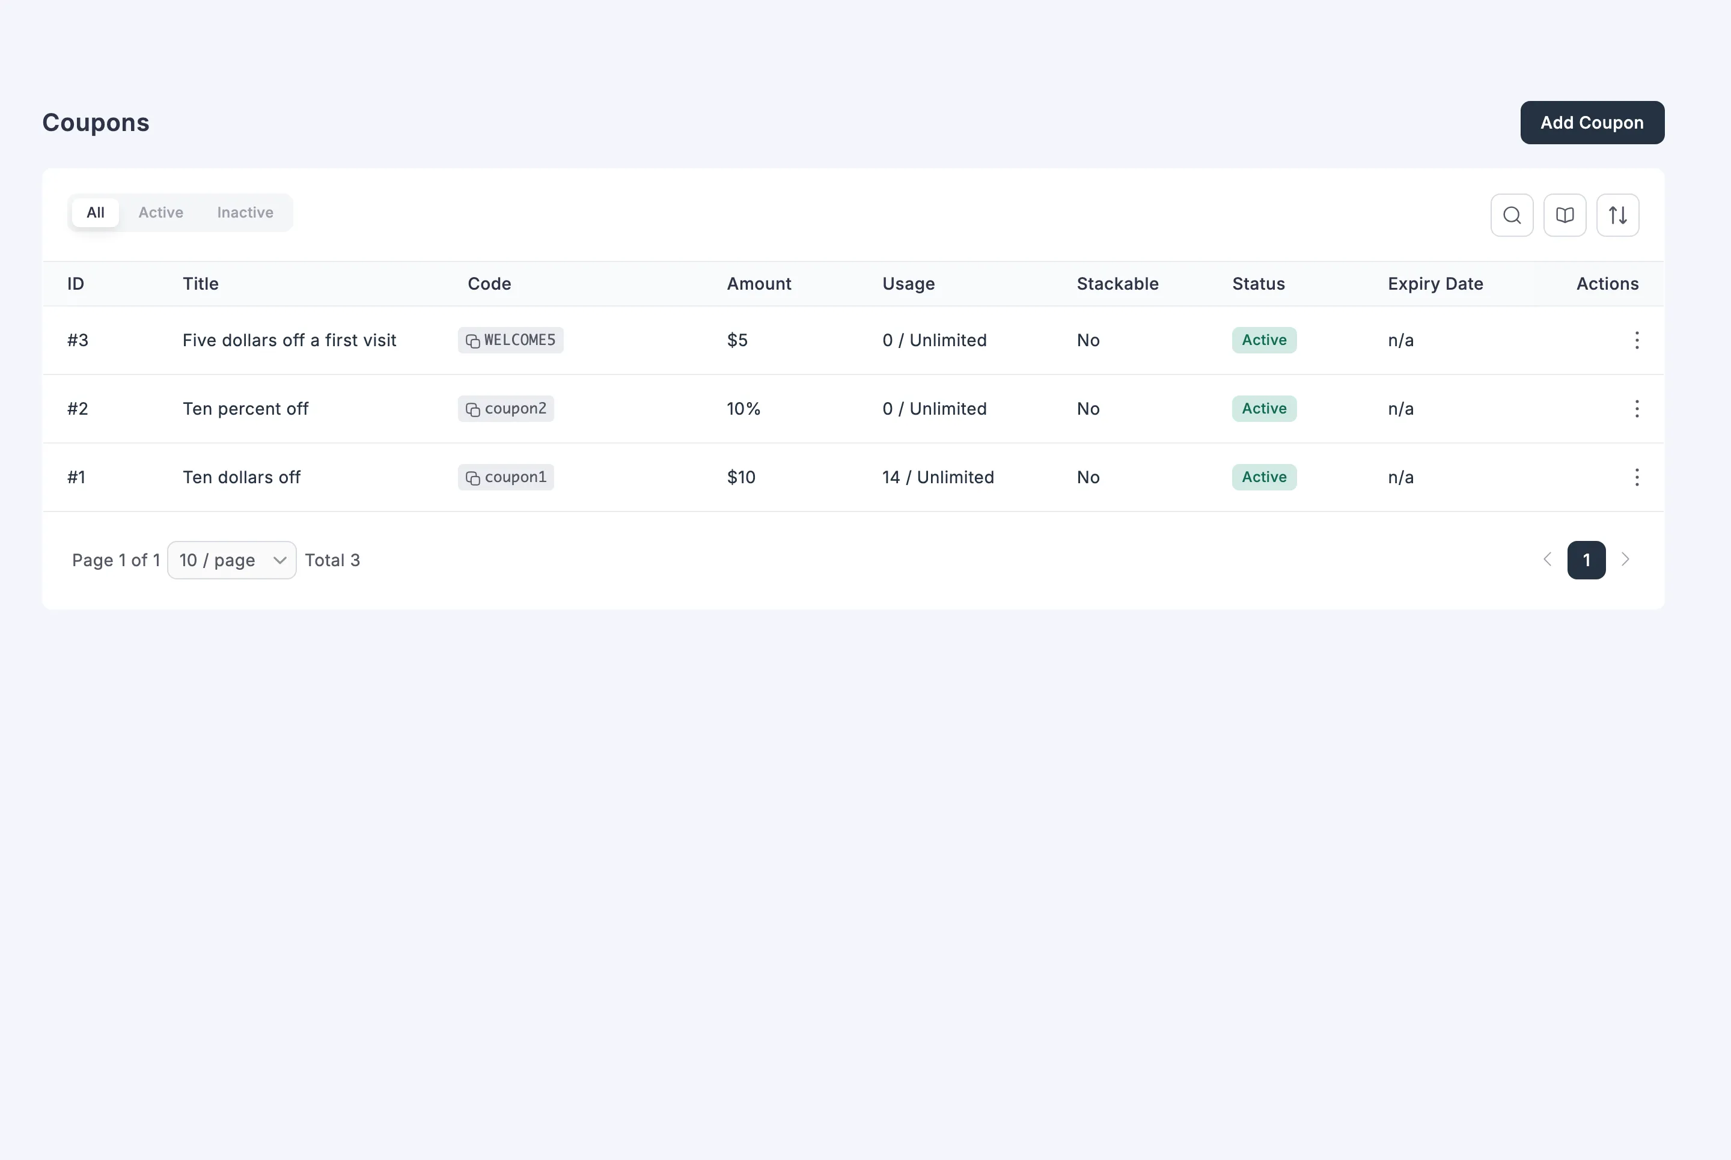The width and height of the screenshot is (1731, 1160).
Task: Click the Expiry Date column header
Action: pyautogui.click(x=1435, y=284)
